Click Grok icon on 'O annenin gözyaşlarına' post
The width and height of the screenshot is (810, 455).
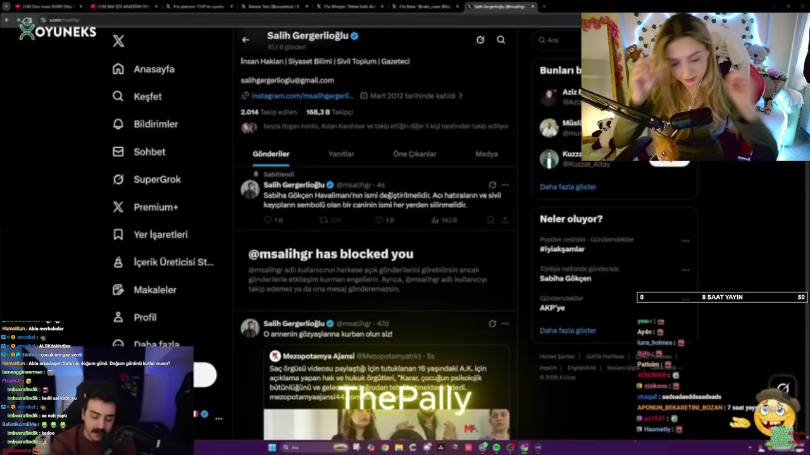[492, 324]
